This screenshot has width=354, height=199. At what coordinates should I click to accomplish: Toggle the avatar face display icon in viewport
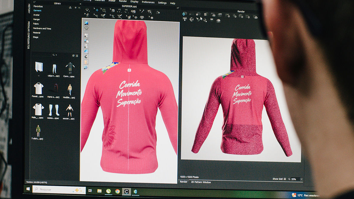(86, 62)
